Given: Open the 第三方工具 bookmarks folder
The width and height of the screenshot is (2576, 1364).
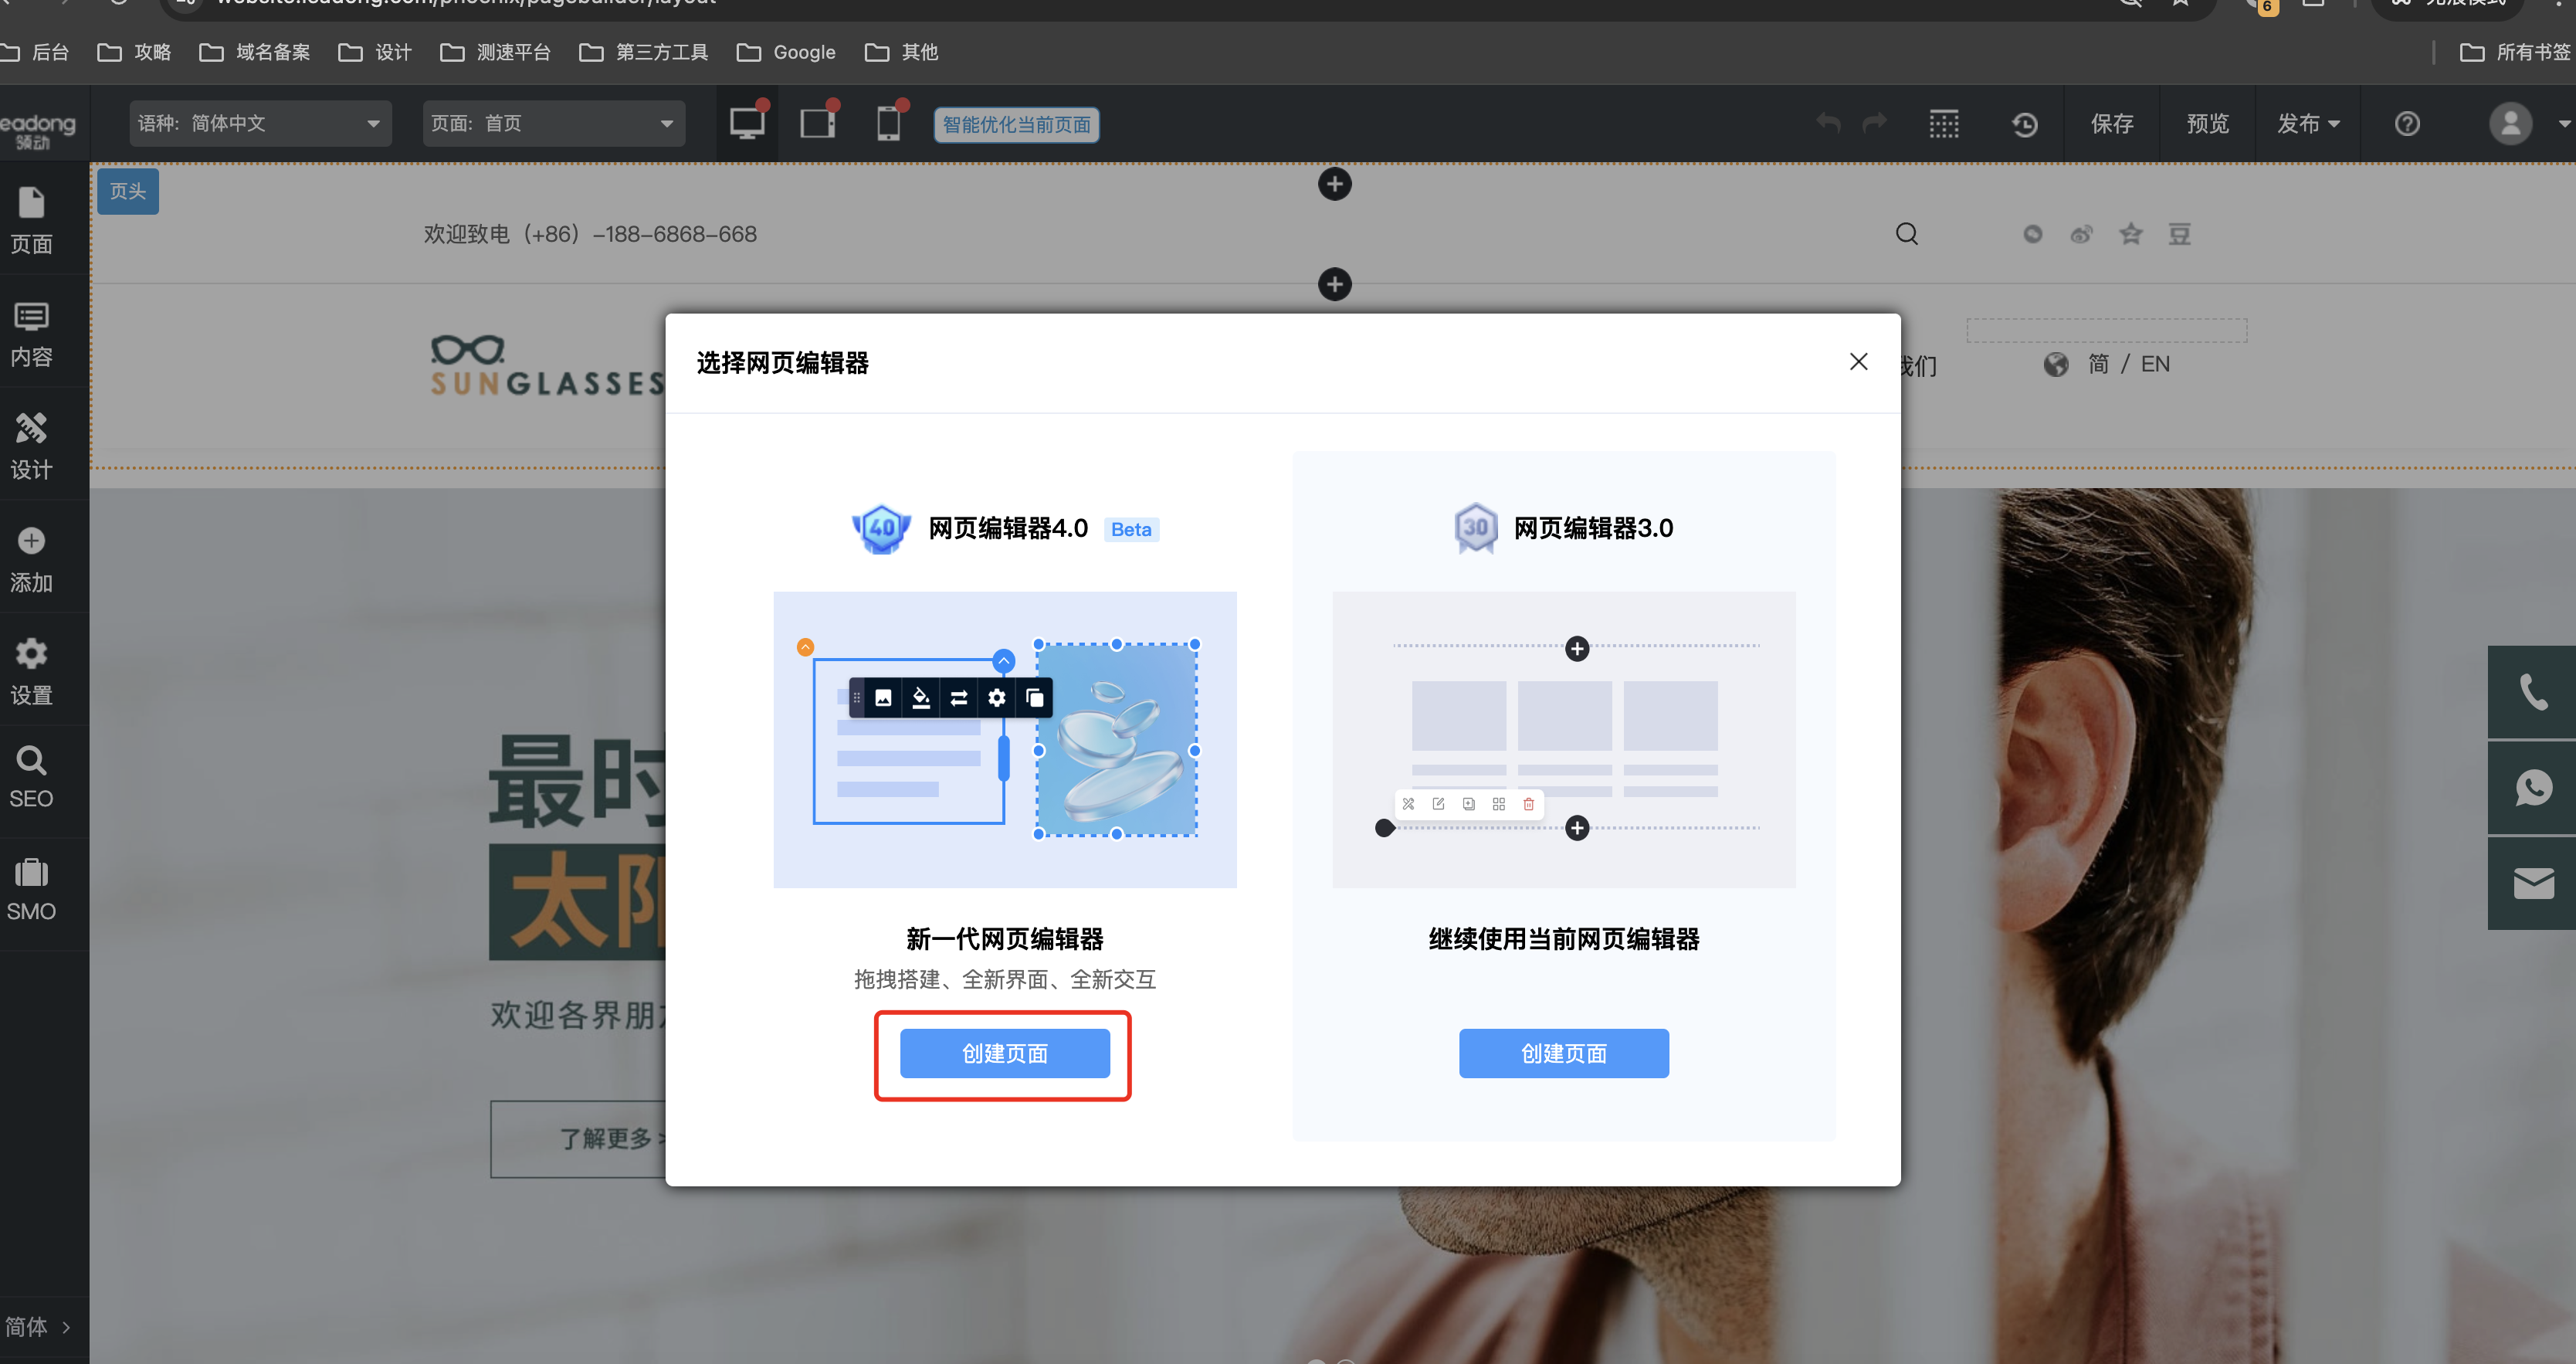Looking at the screenshot, I should click(x=644, y=52).
